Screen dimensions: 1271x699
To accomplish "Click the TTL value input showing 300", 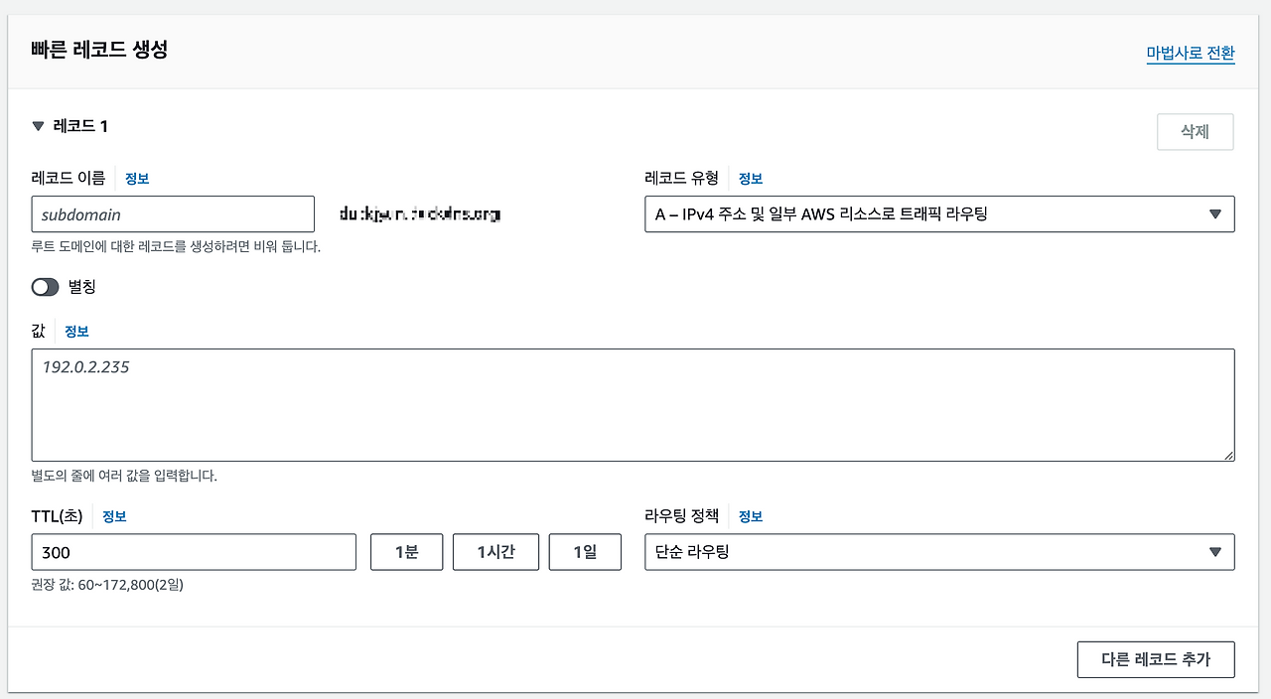I will tap(194, 551).
